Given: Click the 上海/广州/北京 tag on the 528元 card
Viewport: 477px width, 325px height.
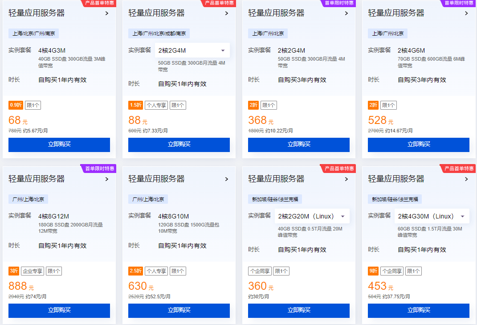Looking at the screenshot, I should pos(388,33).
